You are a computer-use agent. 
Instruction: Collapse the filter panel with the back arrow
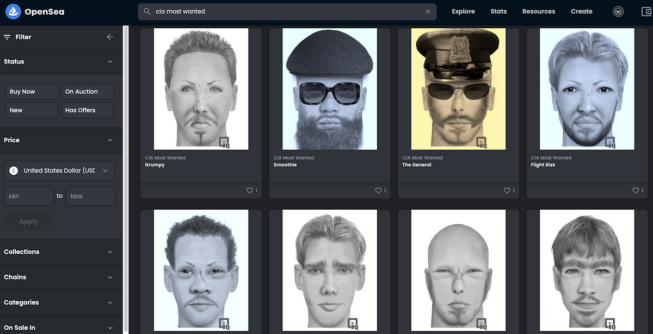click(110, 37)
